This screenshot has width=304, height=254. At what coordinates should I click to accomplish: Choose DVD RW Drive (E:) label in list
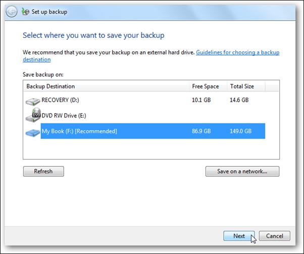(64, 115)
